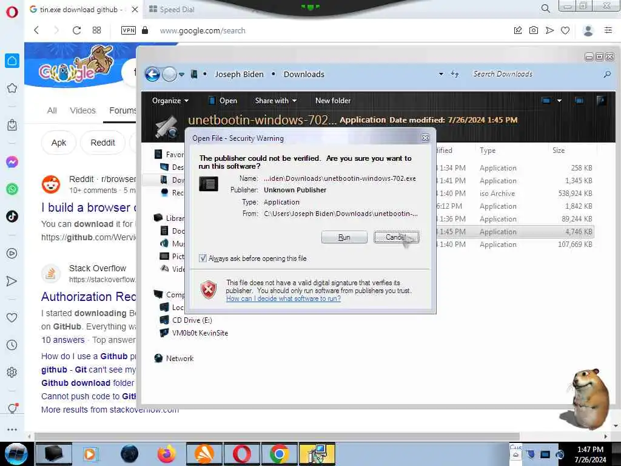Click the Size column header
Viewport: 621px width, 466px height.
559,150
